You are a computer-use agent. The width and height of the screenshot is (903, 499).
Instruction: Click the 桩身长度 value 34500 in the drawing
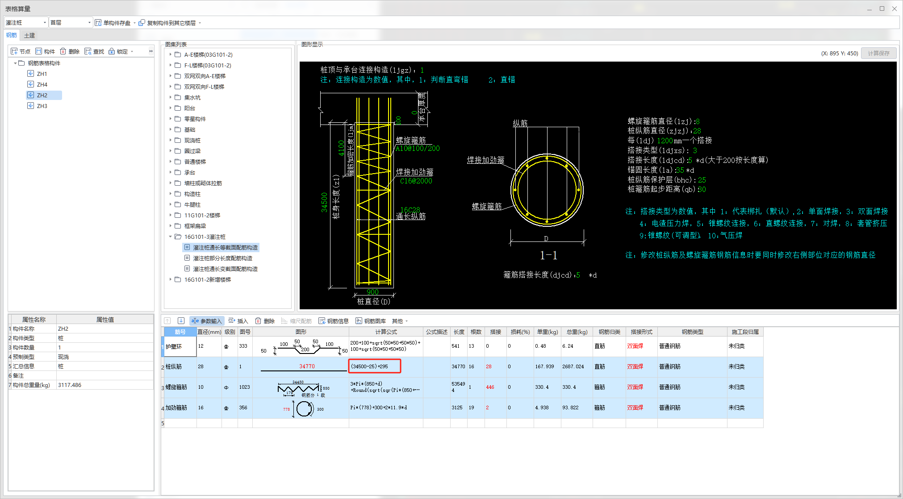(x=325, y=202)
